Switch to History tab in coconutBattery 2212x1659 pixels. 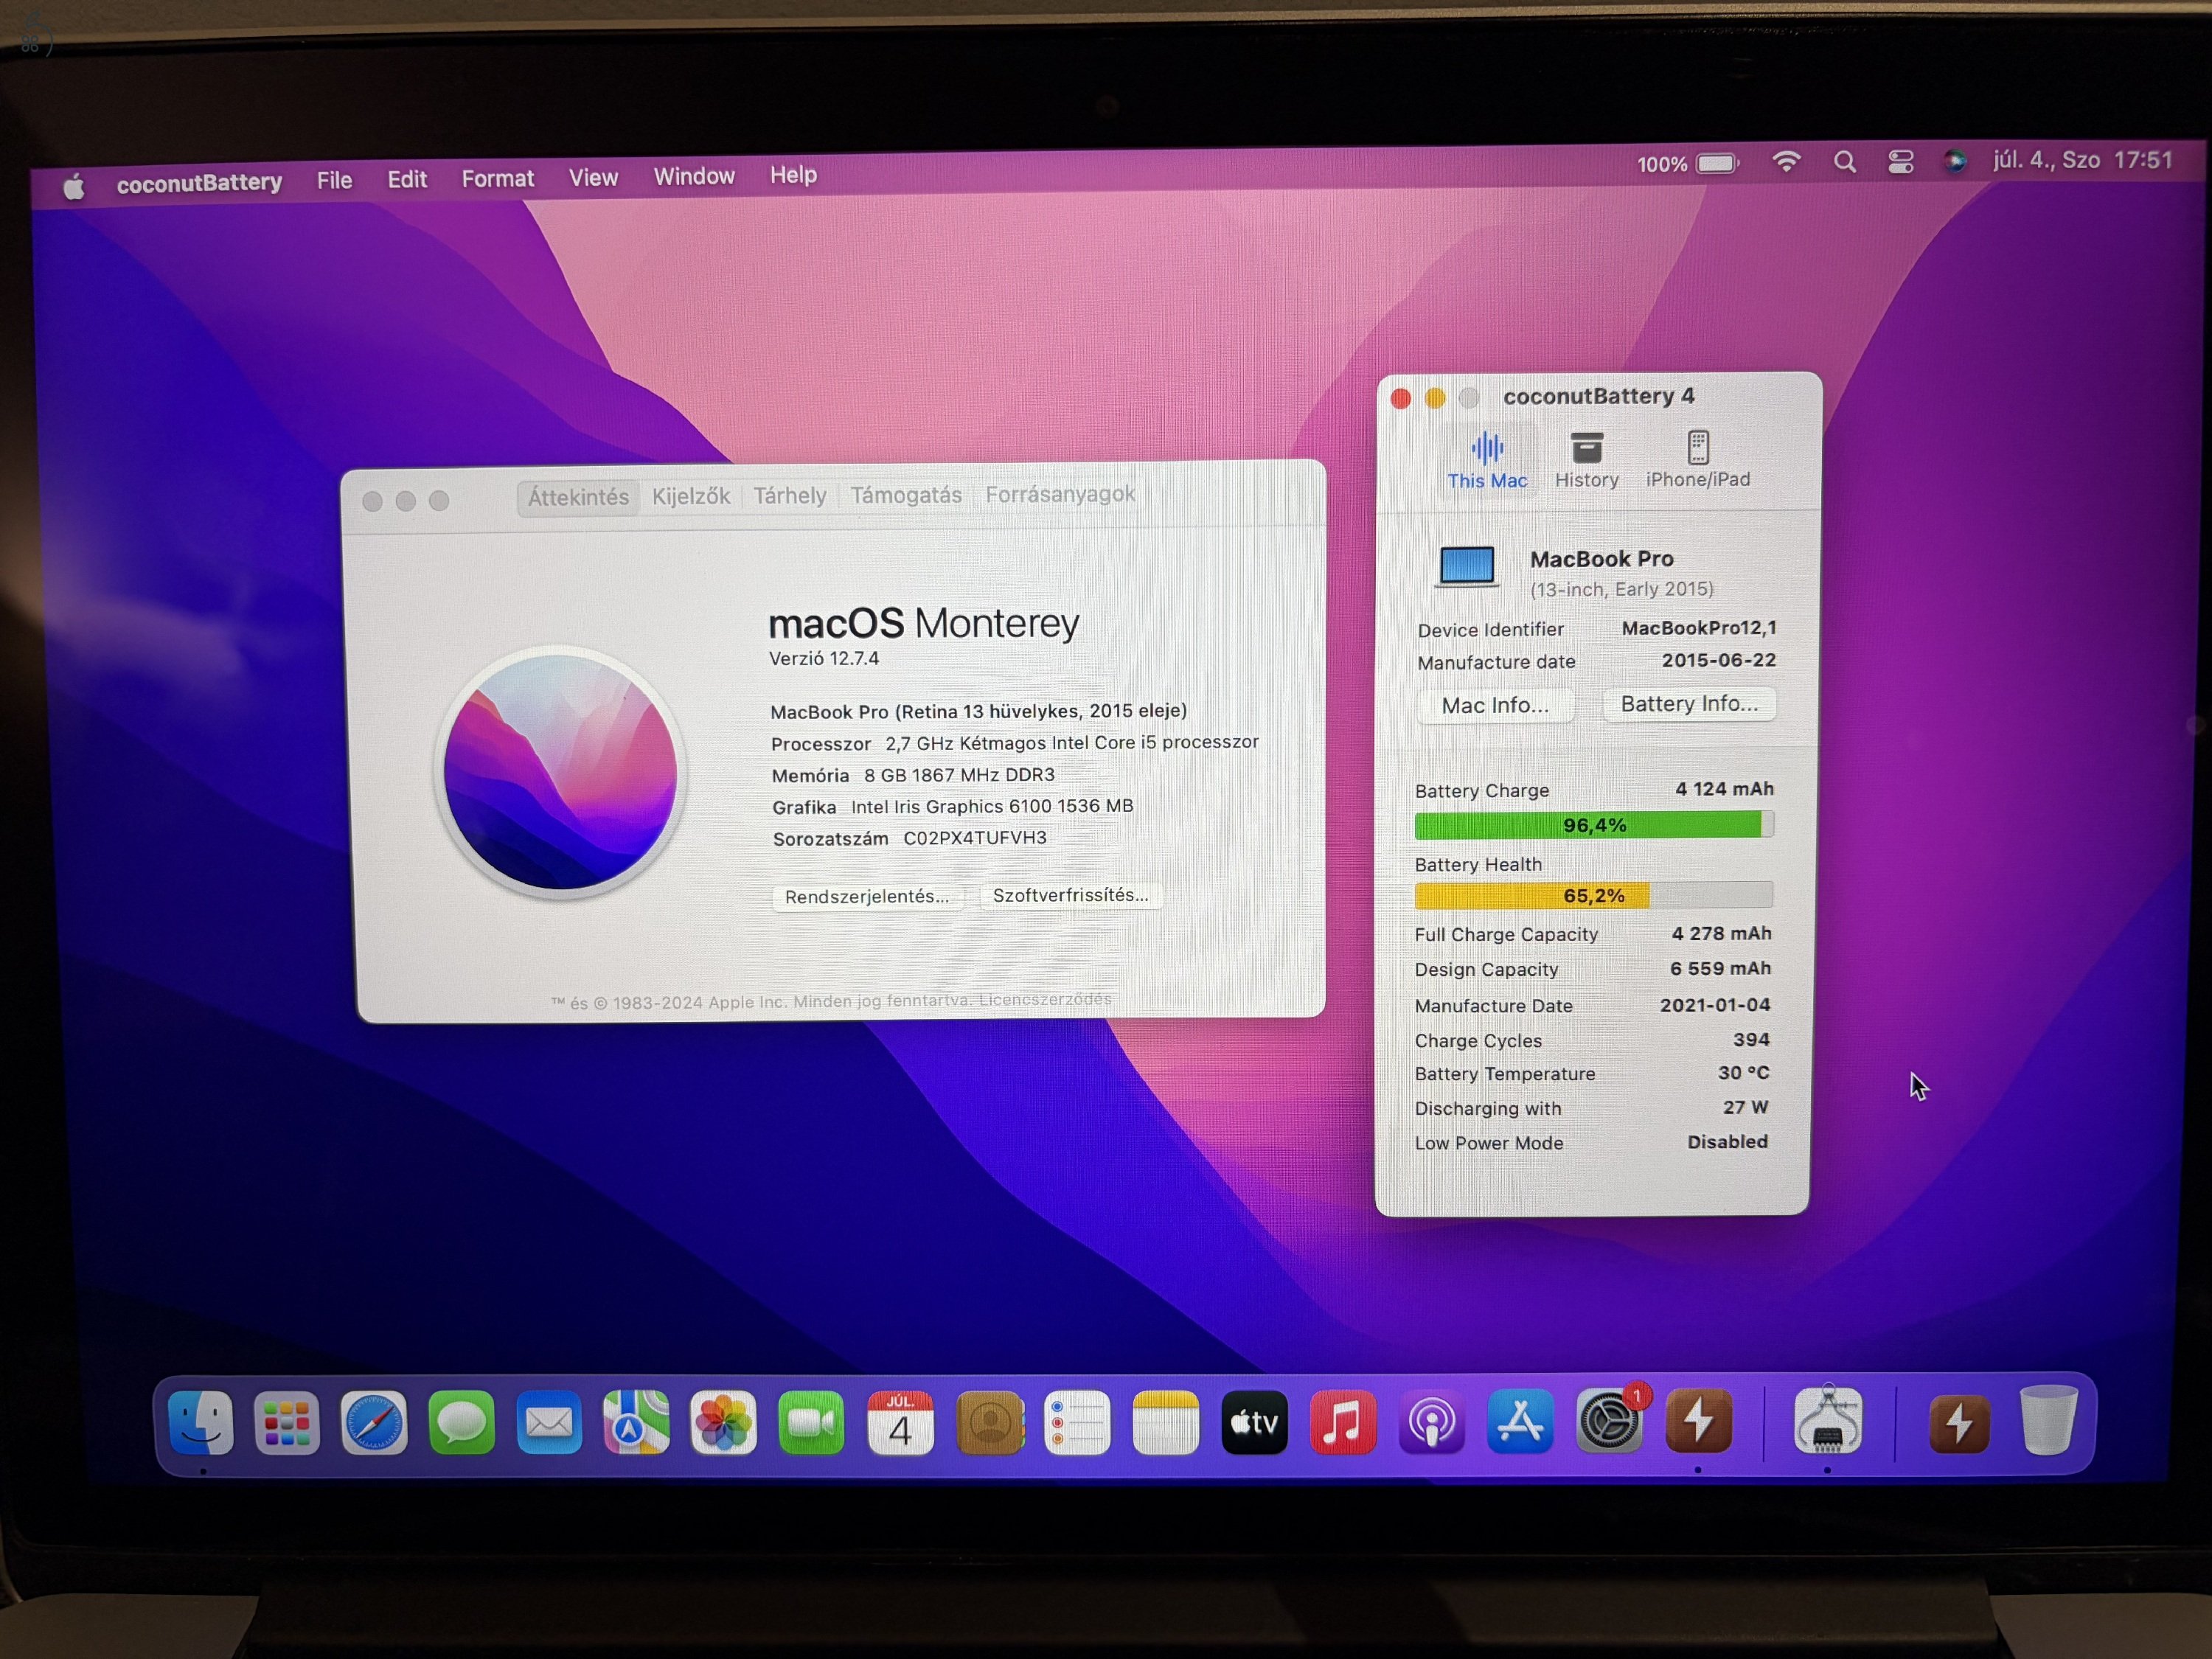(x=1586, y=461)
